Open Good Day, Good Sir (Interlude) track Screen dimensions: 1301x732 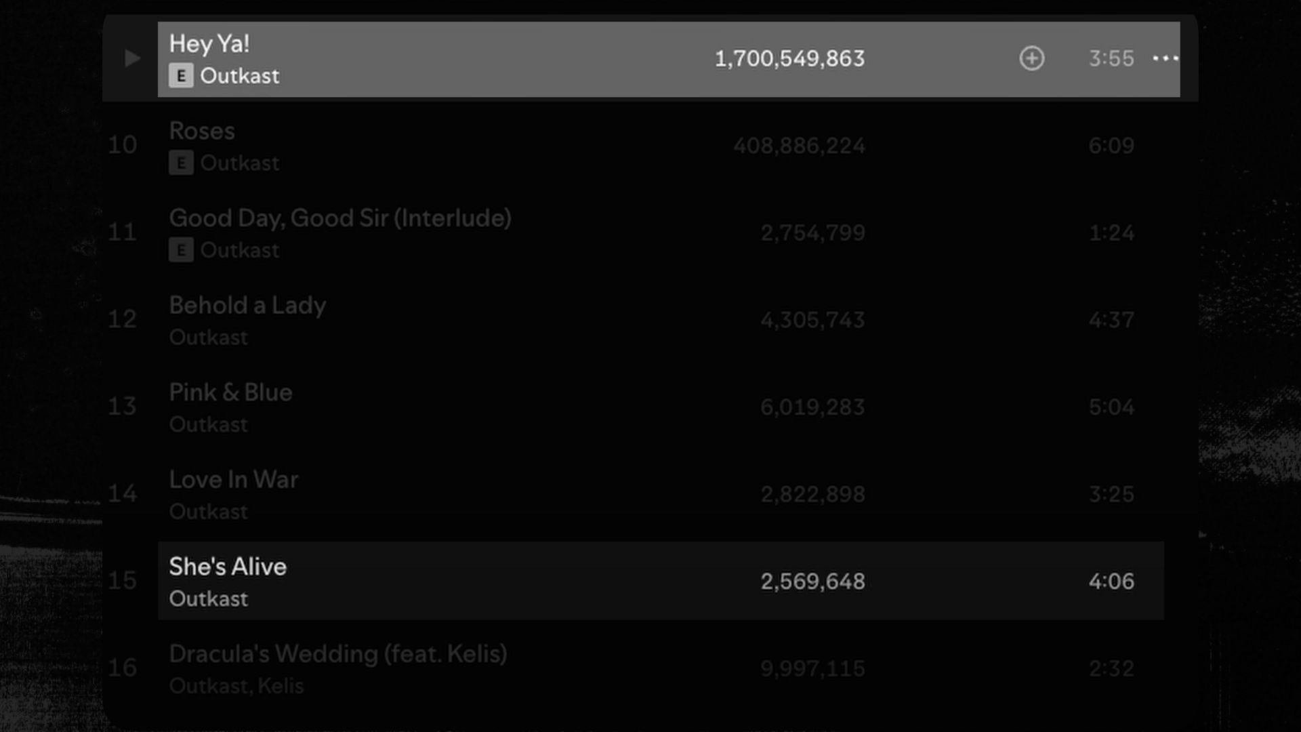(x=340, y=218)
